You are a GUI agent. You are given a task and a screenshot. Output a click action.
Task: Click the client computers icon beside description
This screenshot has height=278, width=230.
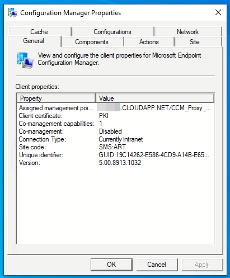pyautogui.click(x=25, y=60)
